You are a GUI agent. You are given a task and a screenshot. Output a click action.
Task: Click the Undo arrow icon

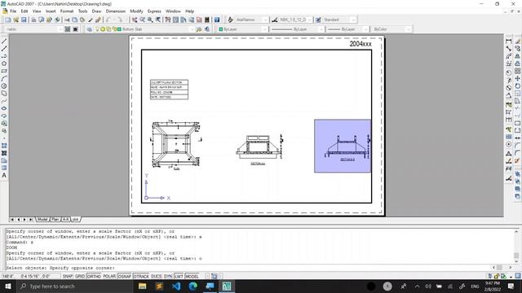(x=108, y=20)
